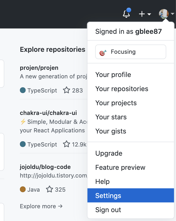Expand the avatar dropdown caret
The width and height of the screenshot is (176, 221).
(x=172, y=14)
